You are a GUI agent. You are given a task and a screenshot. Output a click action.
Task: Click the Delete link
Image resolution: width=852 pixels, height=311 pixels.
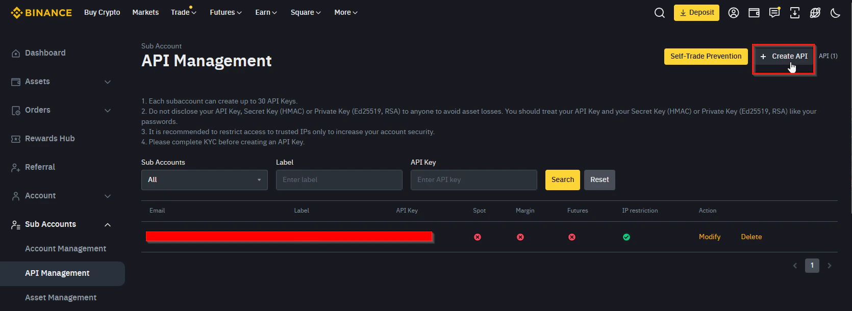[751, 237]
